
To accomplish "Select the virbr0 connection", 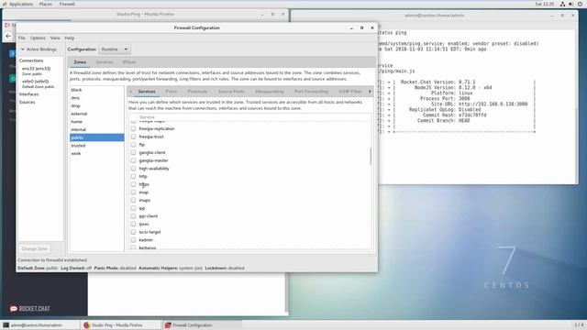I will point(38,83).
